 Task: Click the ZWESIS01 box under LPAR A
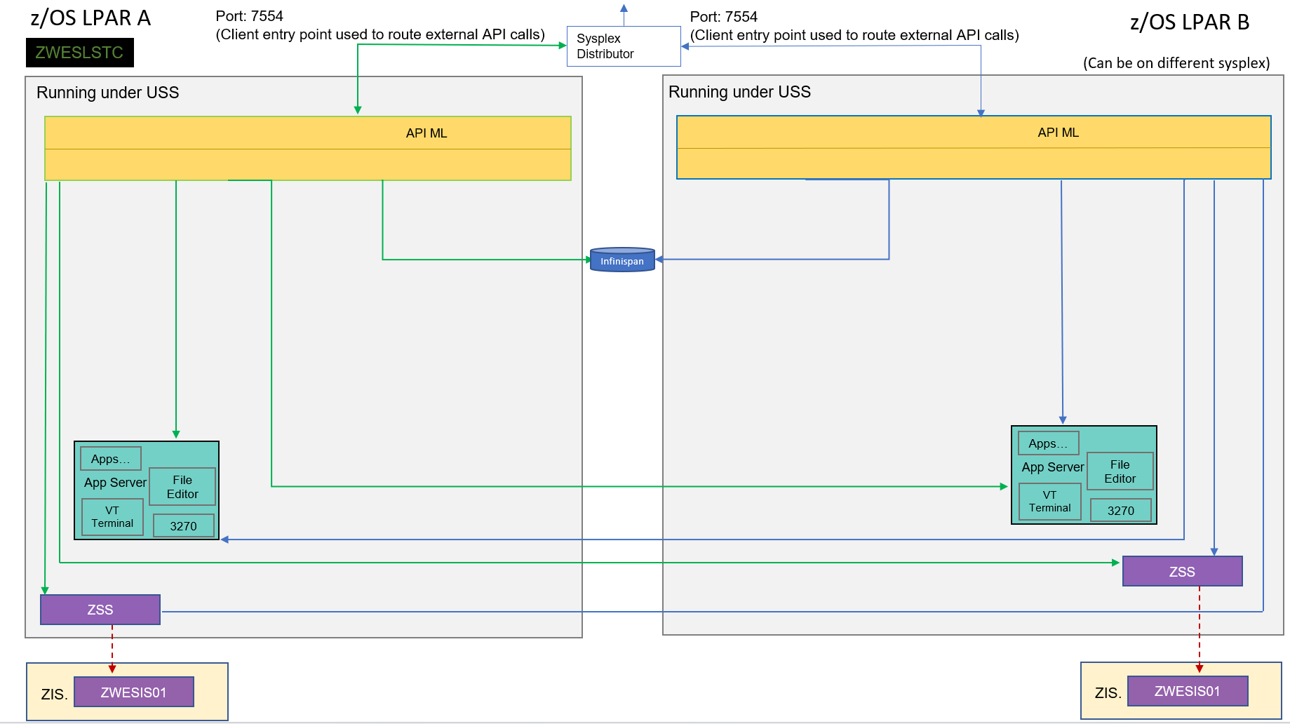[x=133, y=691]
